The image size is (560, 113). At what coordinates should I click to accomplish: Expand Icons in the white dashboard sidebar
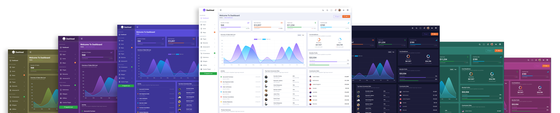pyautogui.click(x=208, y=29)
